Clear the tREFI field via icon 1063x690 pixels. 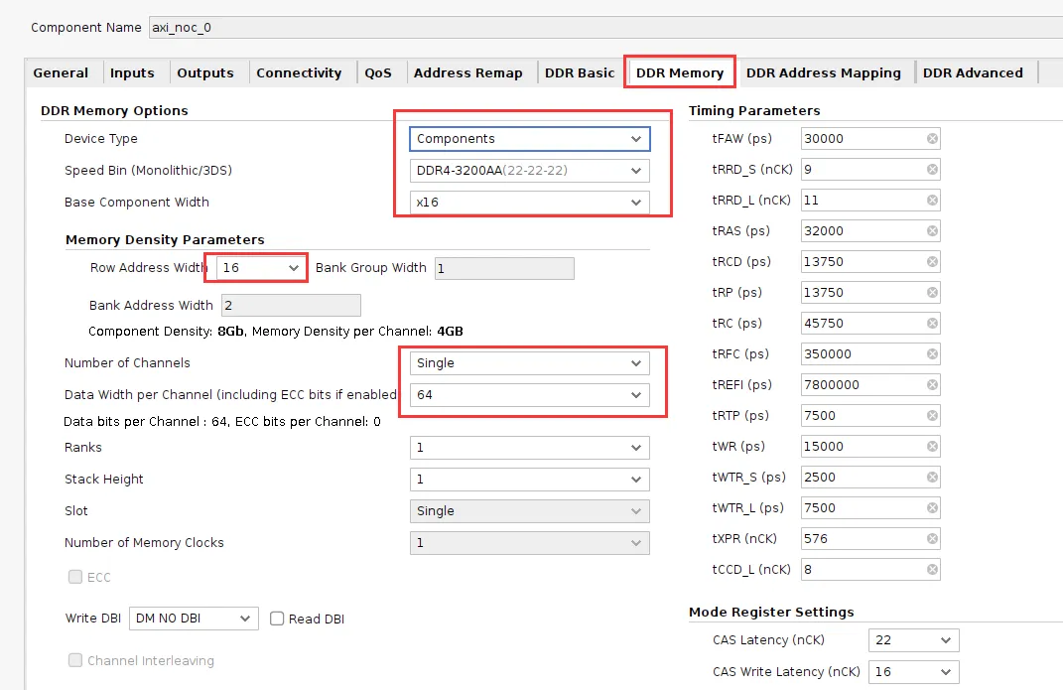[932, 385]
